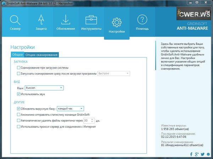Click the quarantine days number field

[86, 121]
